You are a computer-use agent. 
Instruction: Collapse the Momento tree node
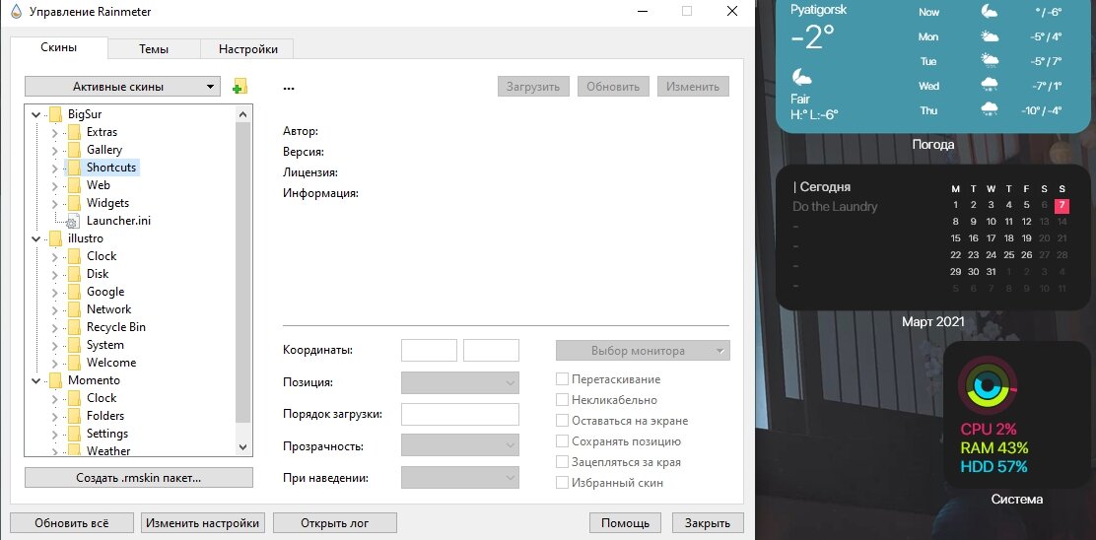coord(35,380)
